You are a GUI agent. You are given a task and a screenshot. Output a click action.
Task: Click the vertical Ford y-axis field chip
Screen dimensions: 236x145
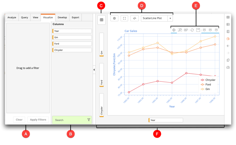102,75
